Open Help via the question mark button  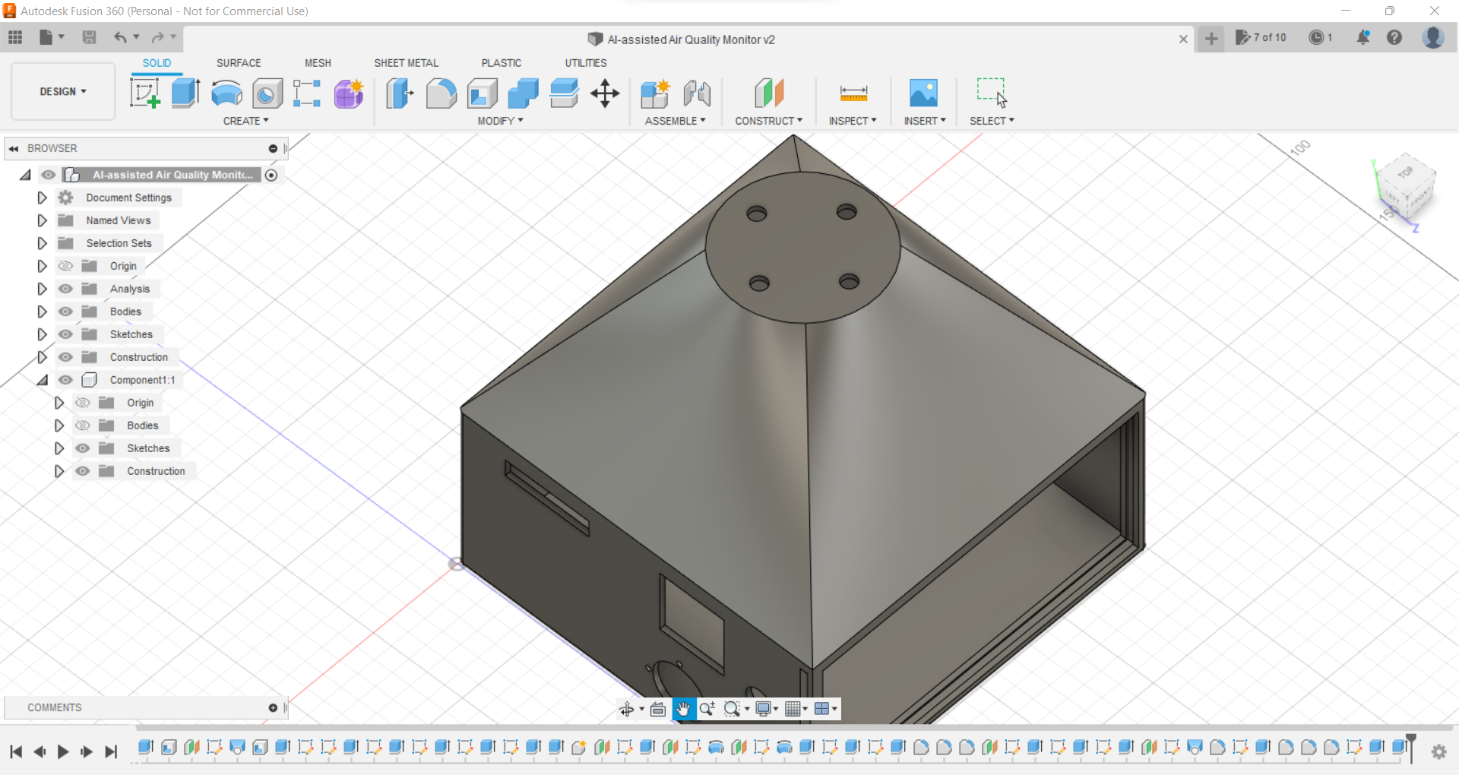tap(1395, 38)
